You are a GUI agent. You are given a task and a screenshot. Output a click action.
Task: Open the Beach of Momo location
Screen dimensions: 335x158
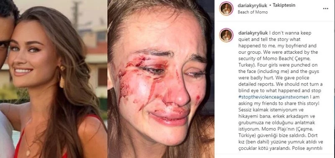click(253, 12)
